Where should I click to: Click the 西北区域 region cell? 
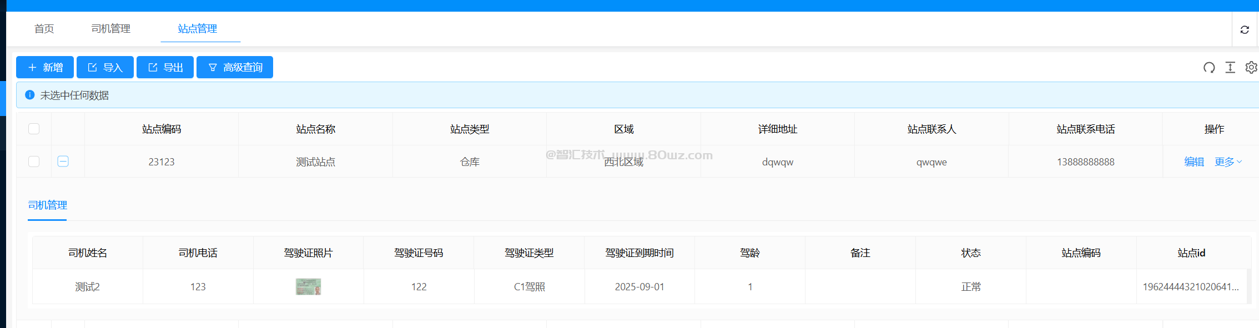(624, 162)
